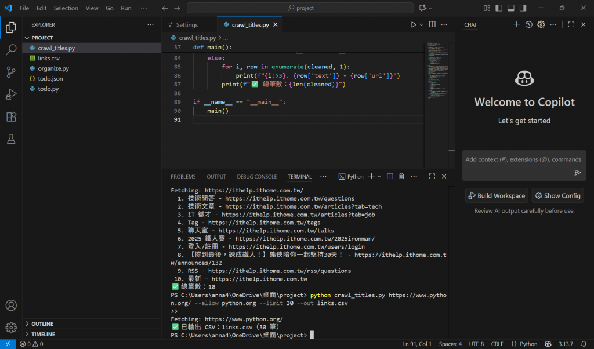The width and height of the screenshot is (594, 349).
Task: Open the Testing flask icon view
Action: pos(11,139)
